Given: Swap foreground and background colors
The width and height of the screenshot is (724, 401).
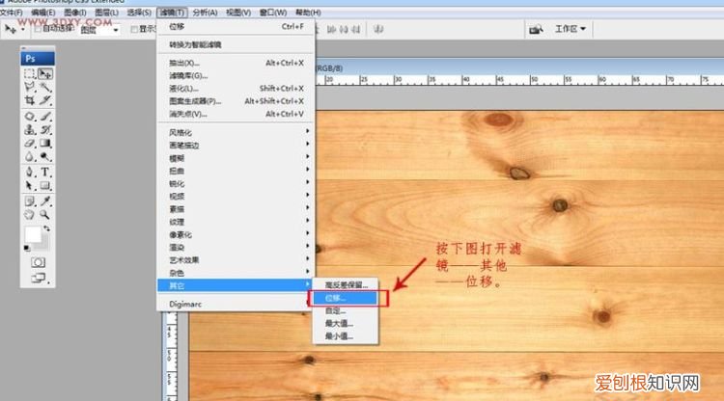Looking at the screenshot, I should [46, 228].
